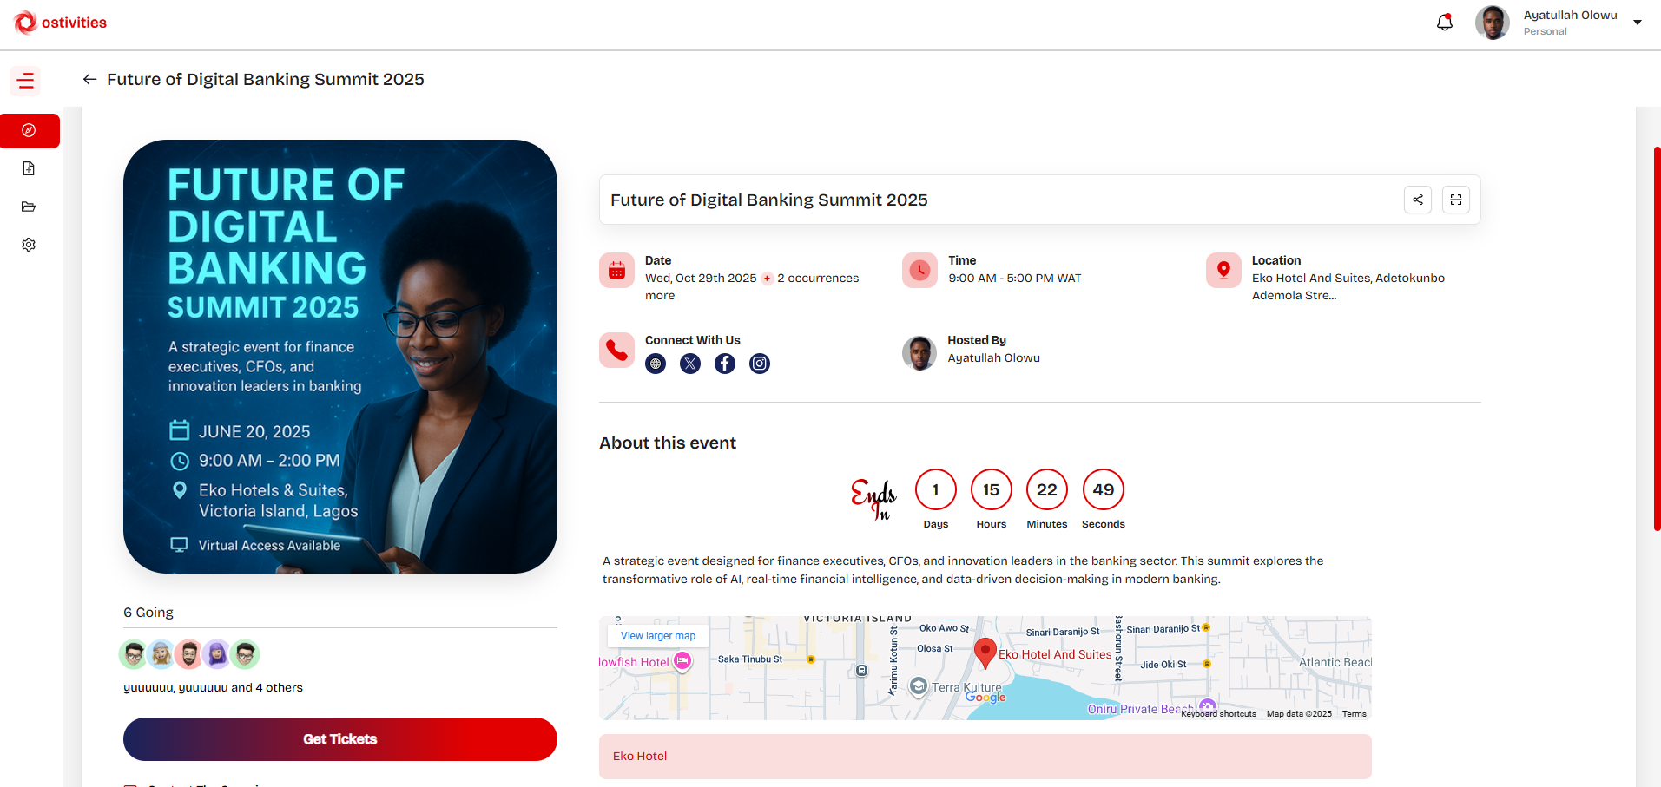
Task: Open the add-document sidebar icon
Action: click(29, 168)
